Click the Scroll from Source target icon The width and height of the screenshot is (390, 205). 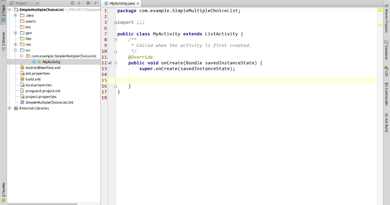(72, 3)
